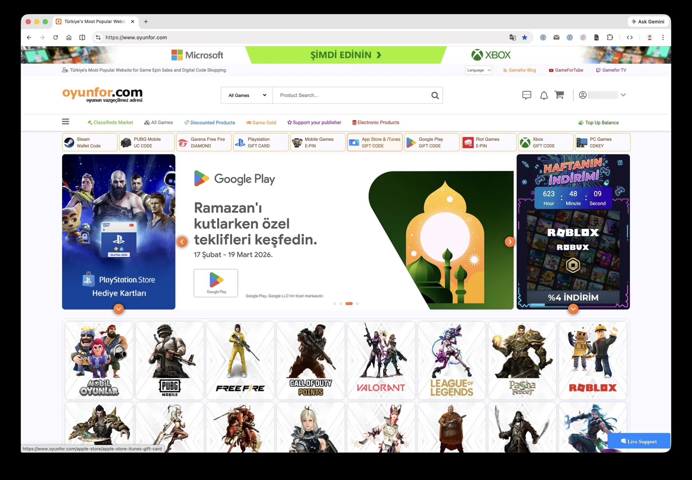Open the All Games category dropdown
This screenshot has height=480, width=692.
tap(247, 95)
